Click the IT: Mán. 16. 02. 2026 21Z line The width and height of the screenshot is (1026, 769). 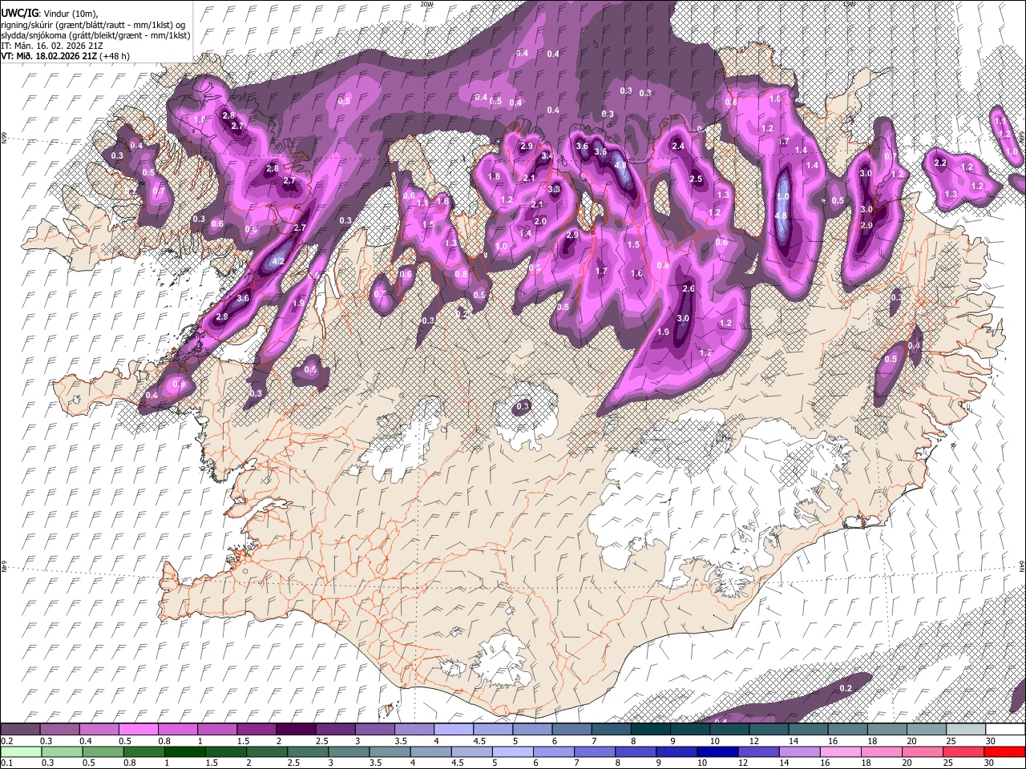52,46
